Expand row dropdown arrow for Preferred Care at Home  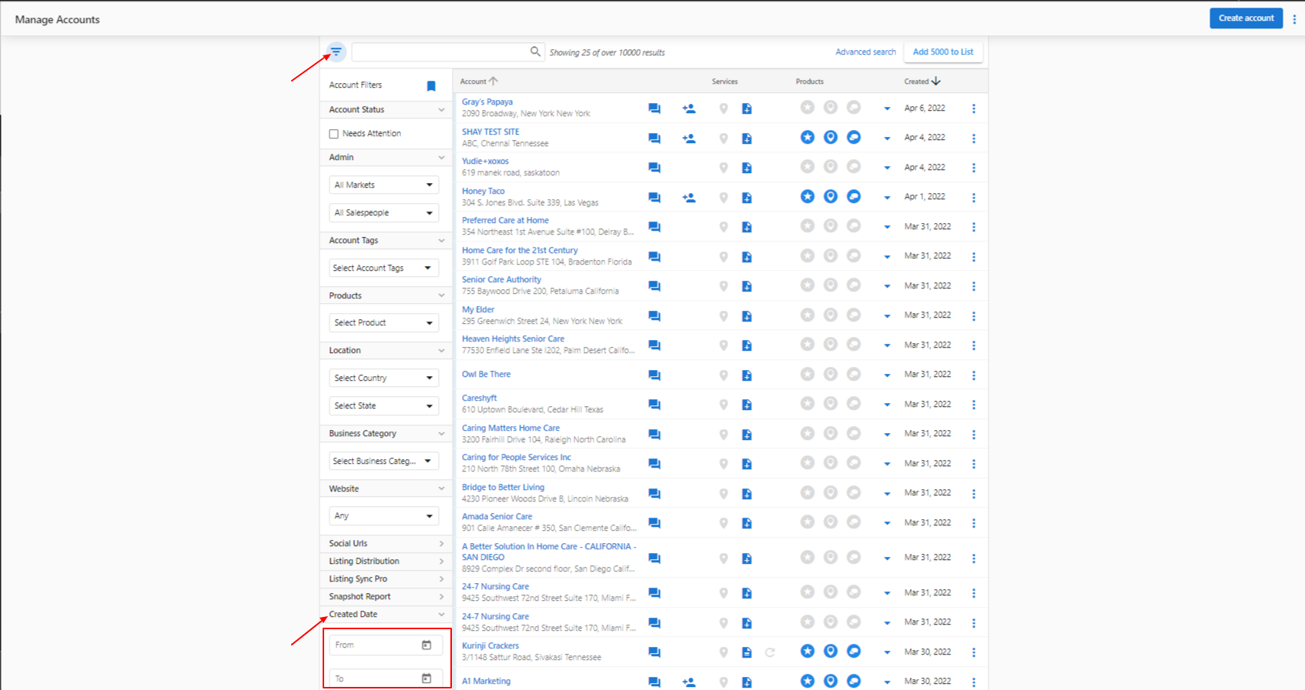(x=887, y=227)
